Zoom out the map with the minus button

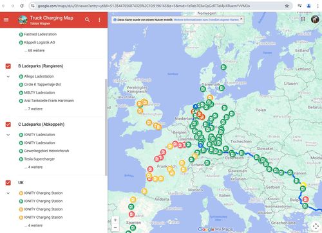click(115, 227)
